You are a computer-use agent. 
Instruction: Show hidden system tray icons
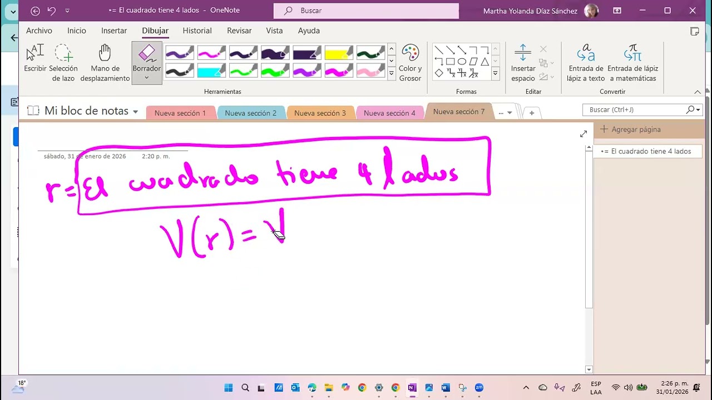526,388
